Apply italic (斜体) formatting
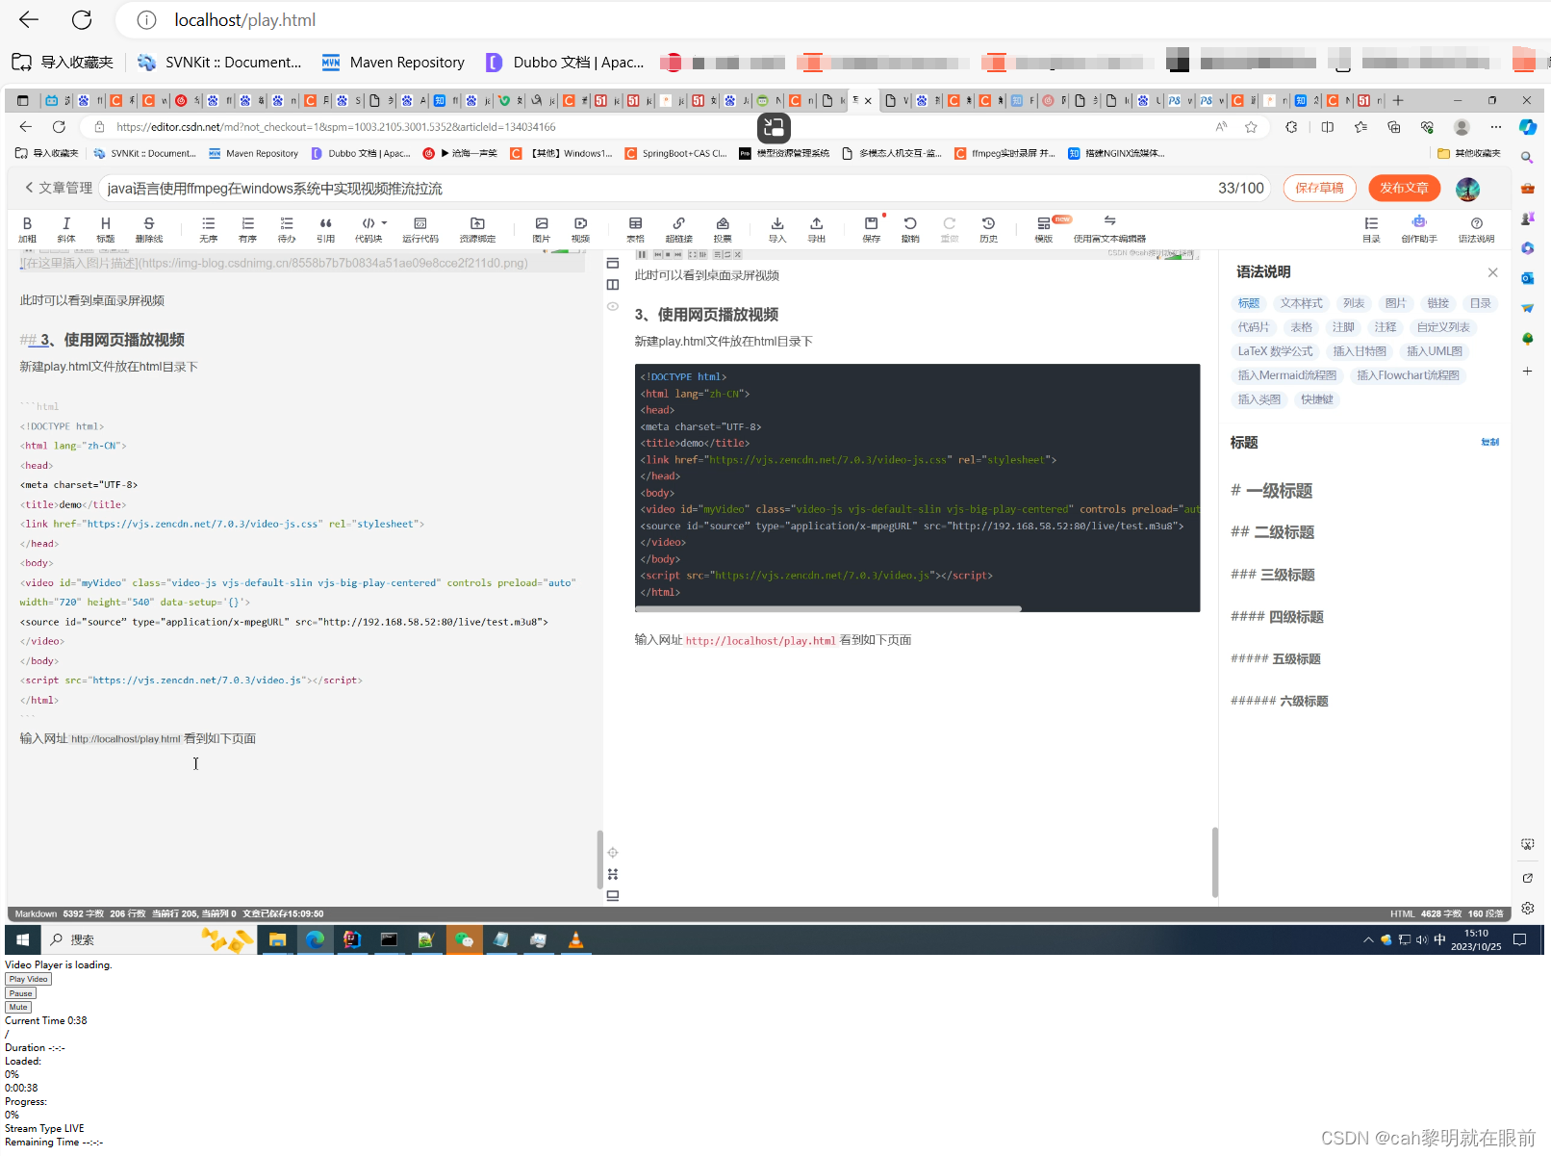 [x=66, y=229]
